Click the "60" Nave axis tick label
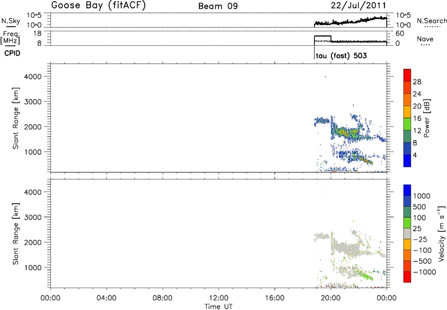Viewport: 447px width, 310px height. click(x=400, y=34)
